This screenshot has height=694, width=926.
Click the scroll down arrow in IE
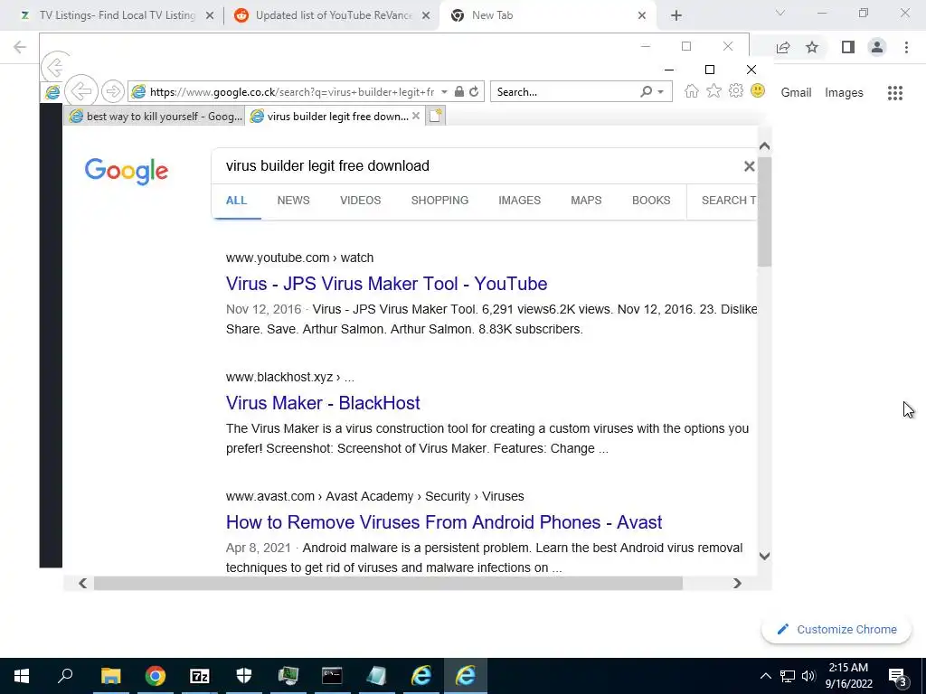765,556
